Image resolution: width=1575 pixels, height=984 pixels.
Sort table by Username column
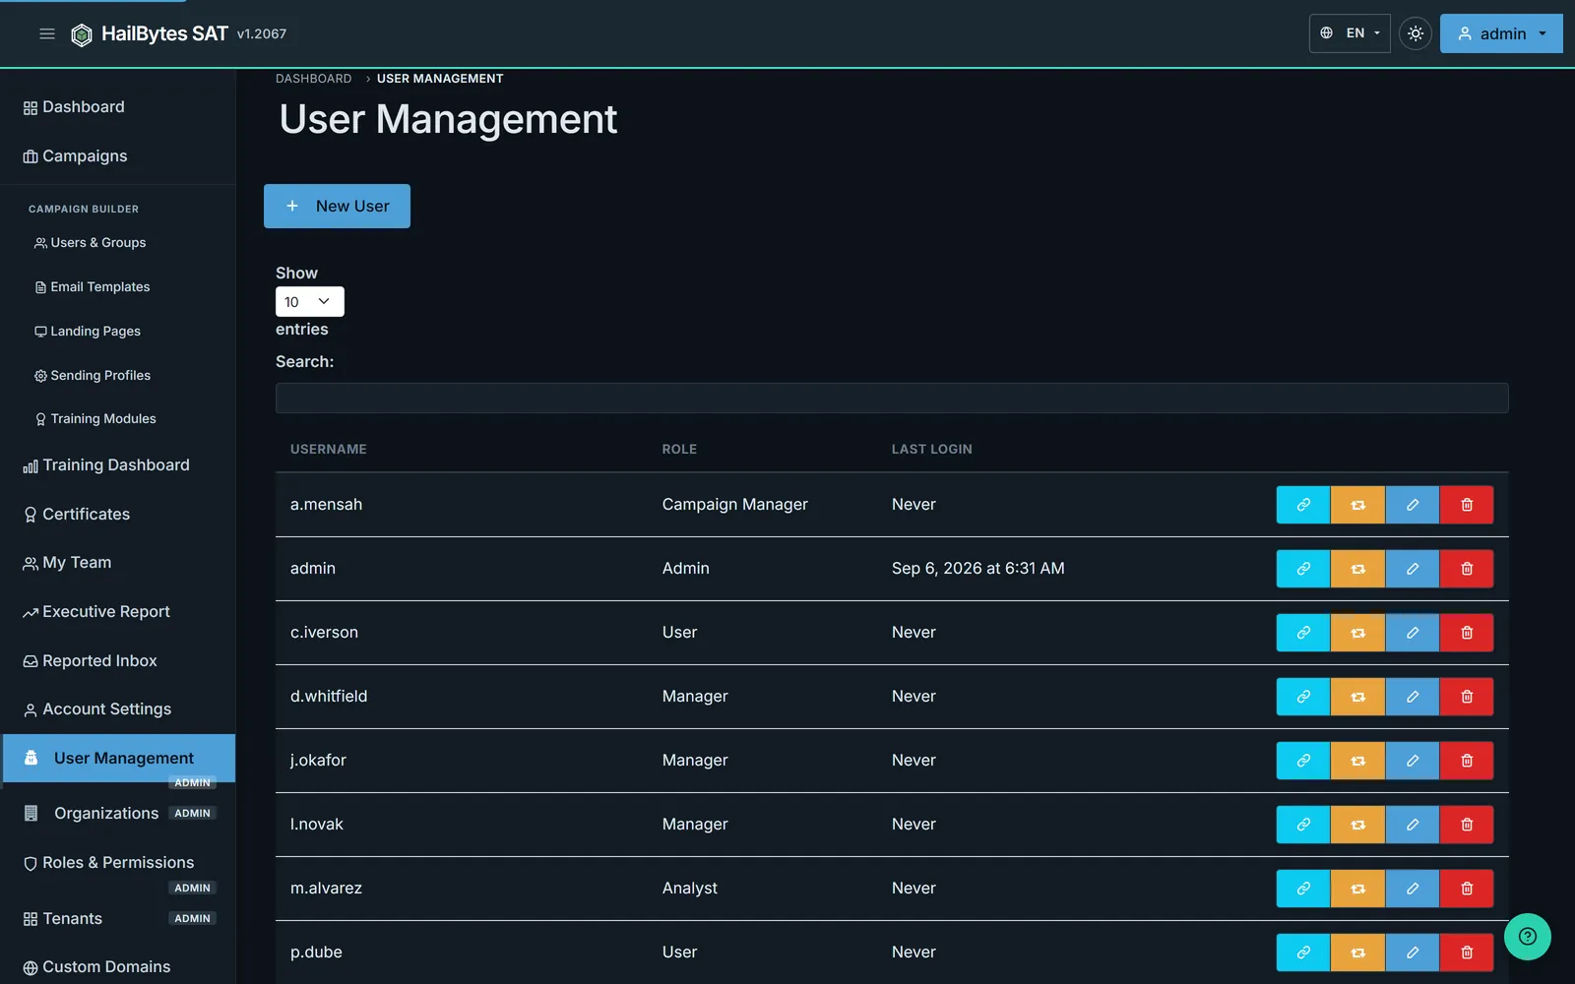(x=328, y=450)
